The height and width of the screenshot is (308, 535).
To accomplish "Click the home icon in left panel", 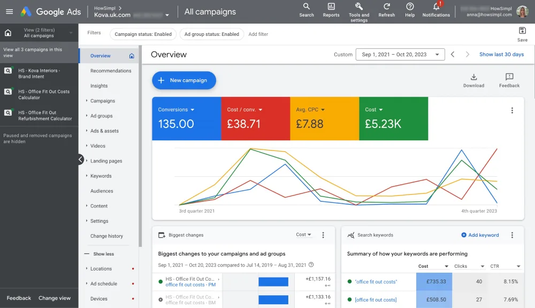I will click(x=8, y=33).
